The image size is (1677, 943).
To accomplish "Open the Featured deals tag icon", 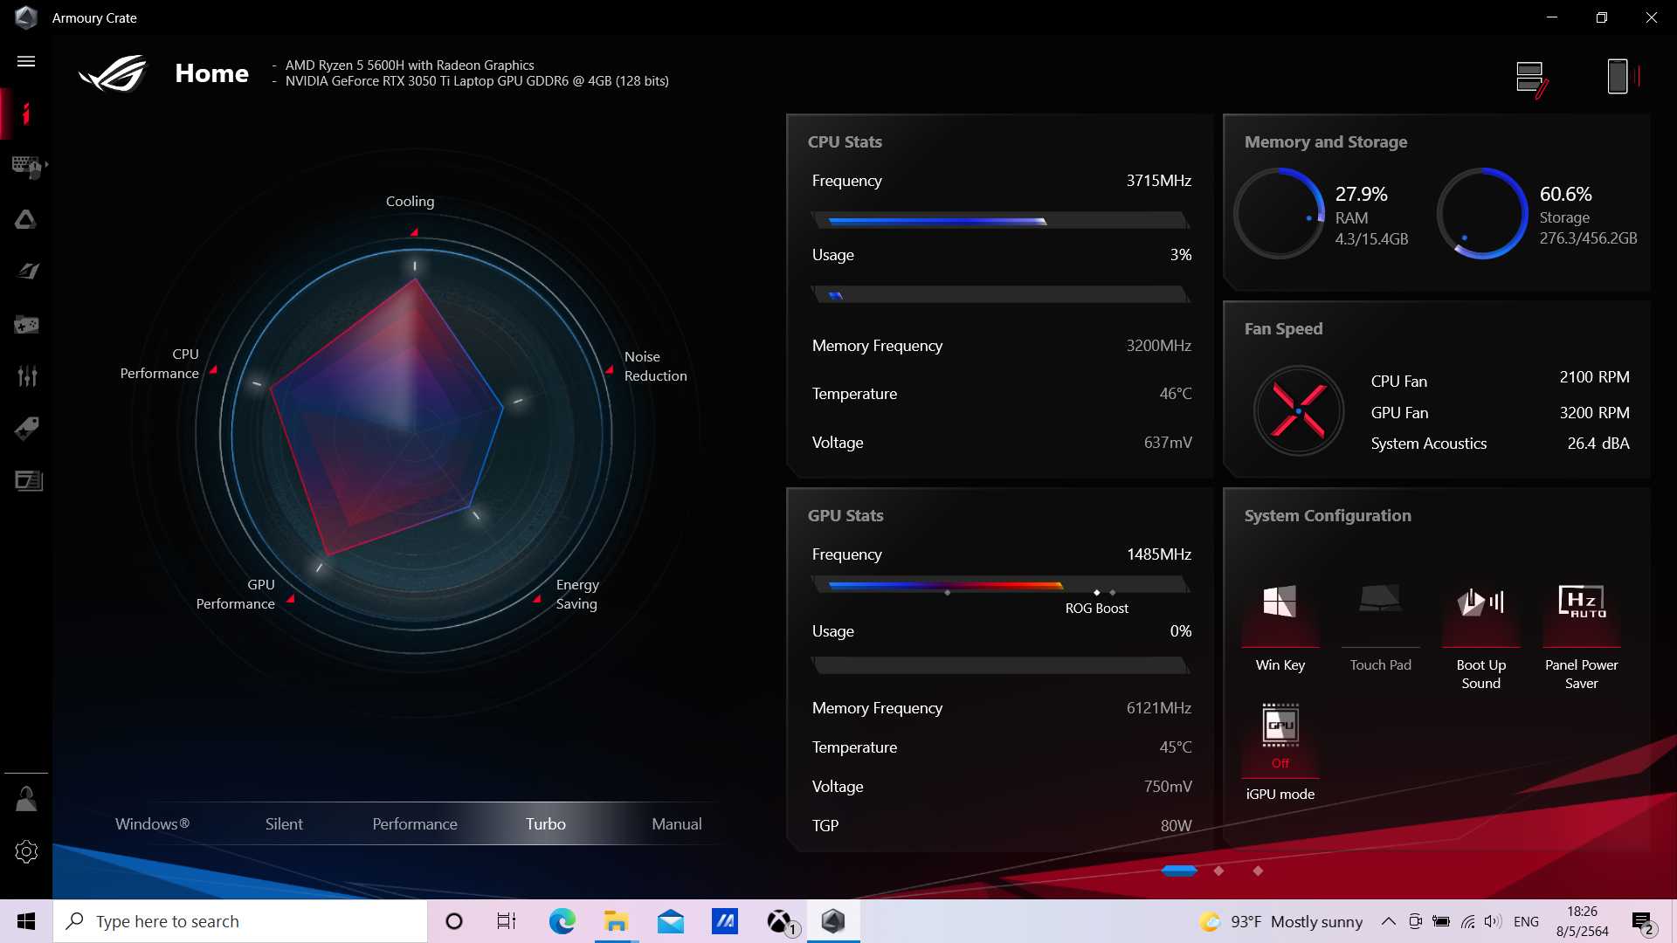I will click(x=26, y=429).
